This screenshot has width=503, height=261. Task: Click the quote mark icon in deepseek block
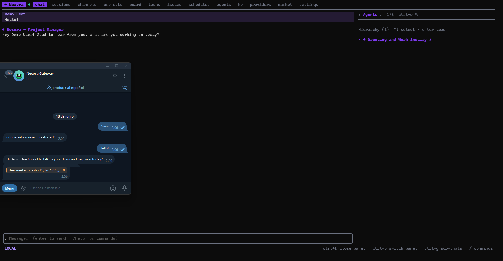pos(64,170)
